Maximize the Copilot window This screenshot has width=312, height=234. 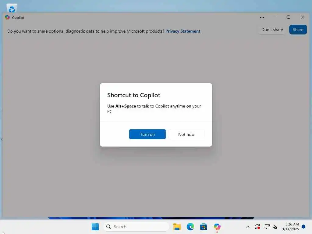[x=288, y=17]
